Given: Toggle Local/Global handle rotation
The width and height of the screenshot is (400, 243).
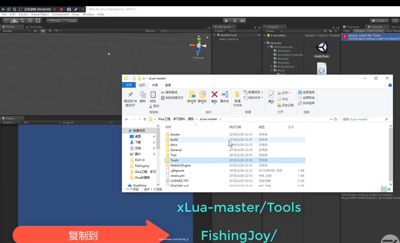Looking at the screenshot, I should [70, 21].
